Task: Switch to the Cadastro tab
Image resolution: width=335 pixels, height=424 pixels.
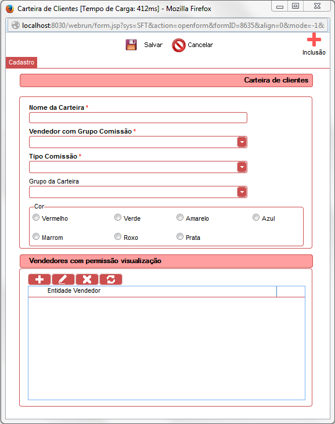Action: point(21,63)
